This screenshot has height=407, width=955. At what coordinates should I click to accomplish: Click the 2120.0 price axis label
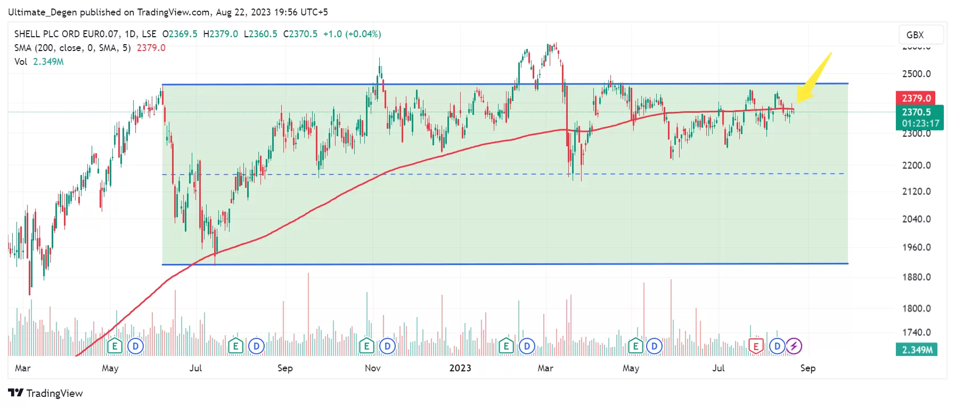[x=917, y=192]
